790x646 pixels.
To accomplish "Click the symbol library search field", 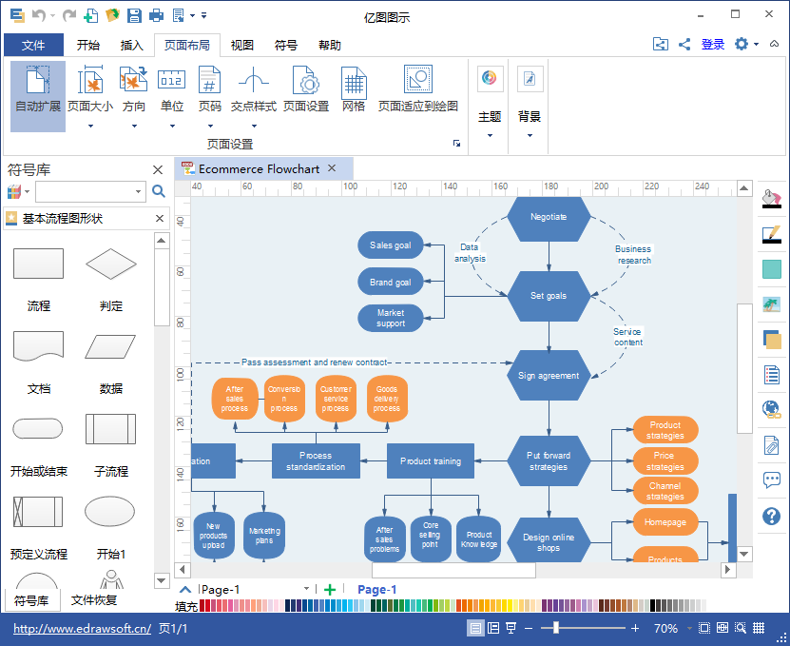I will tap(90, 191).
